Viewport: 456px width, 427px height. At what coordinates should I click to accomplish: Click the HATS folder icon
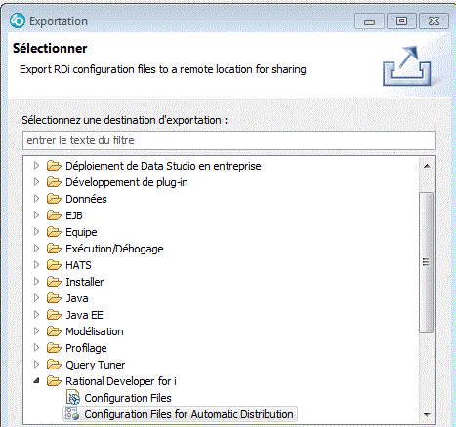54,265
